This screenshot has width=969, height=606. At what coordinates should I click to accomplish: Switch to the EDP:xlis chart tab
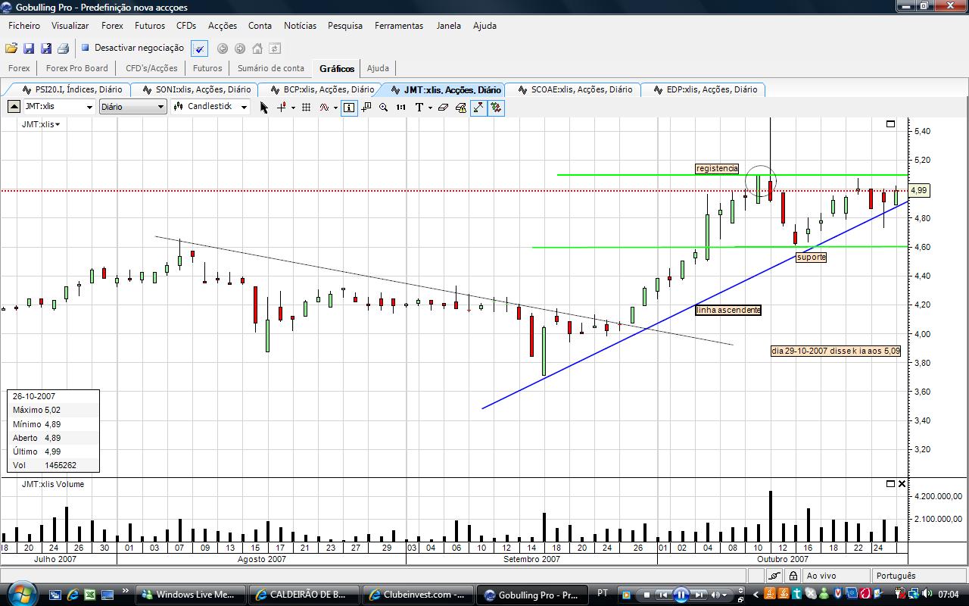tap(710, 89)
